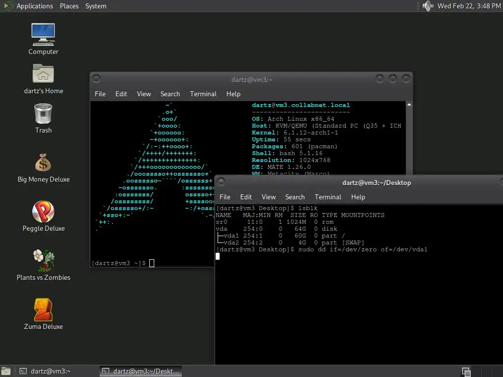The width and height of the screenshot is (503, 377).
Task: Click the 'Kernel: 6.1.12-arch1-1' line
Action: pos(295,133)
